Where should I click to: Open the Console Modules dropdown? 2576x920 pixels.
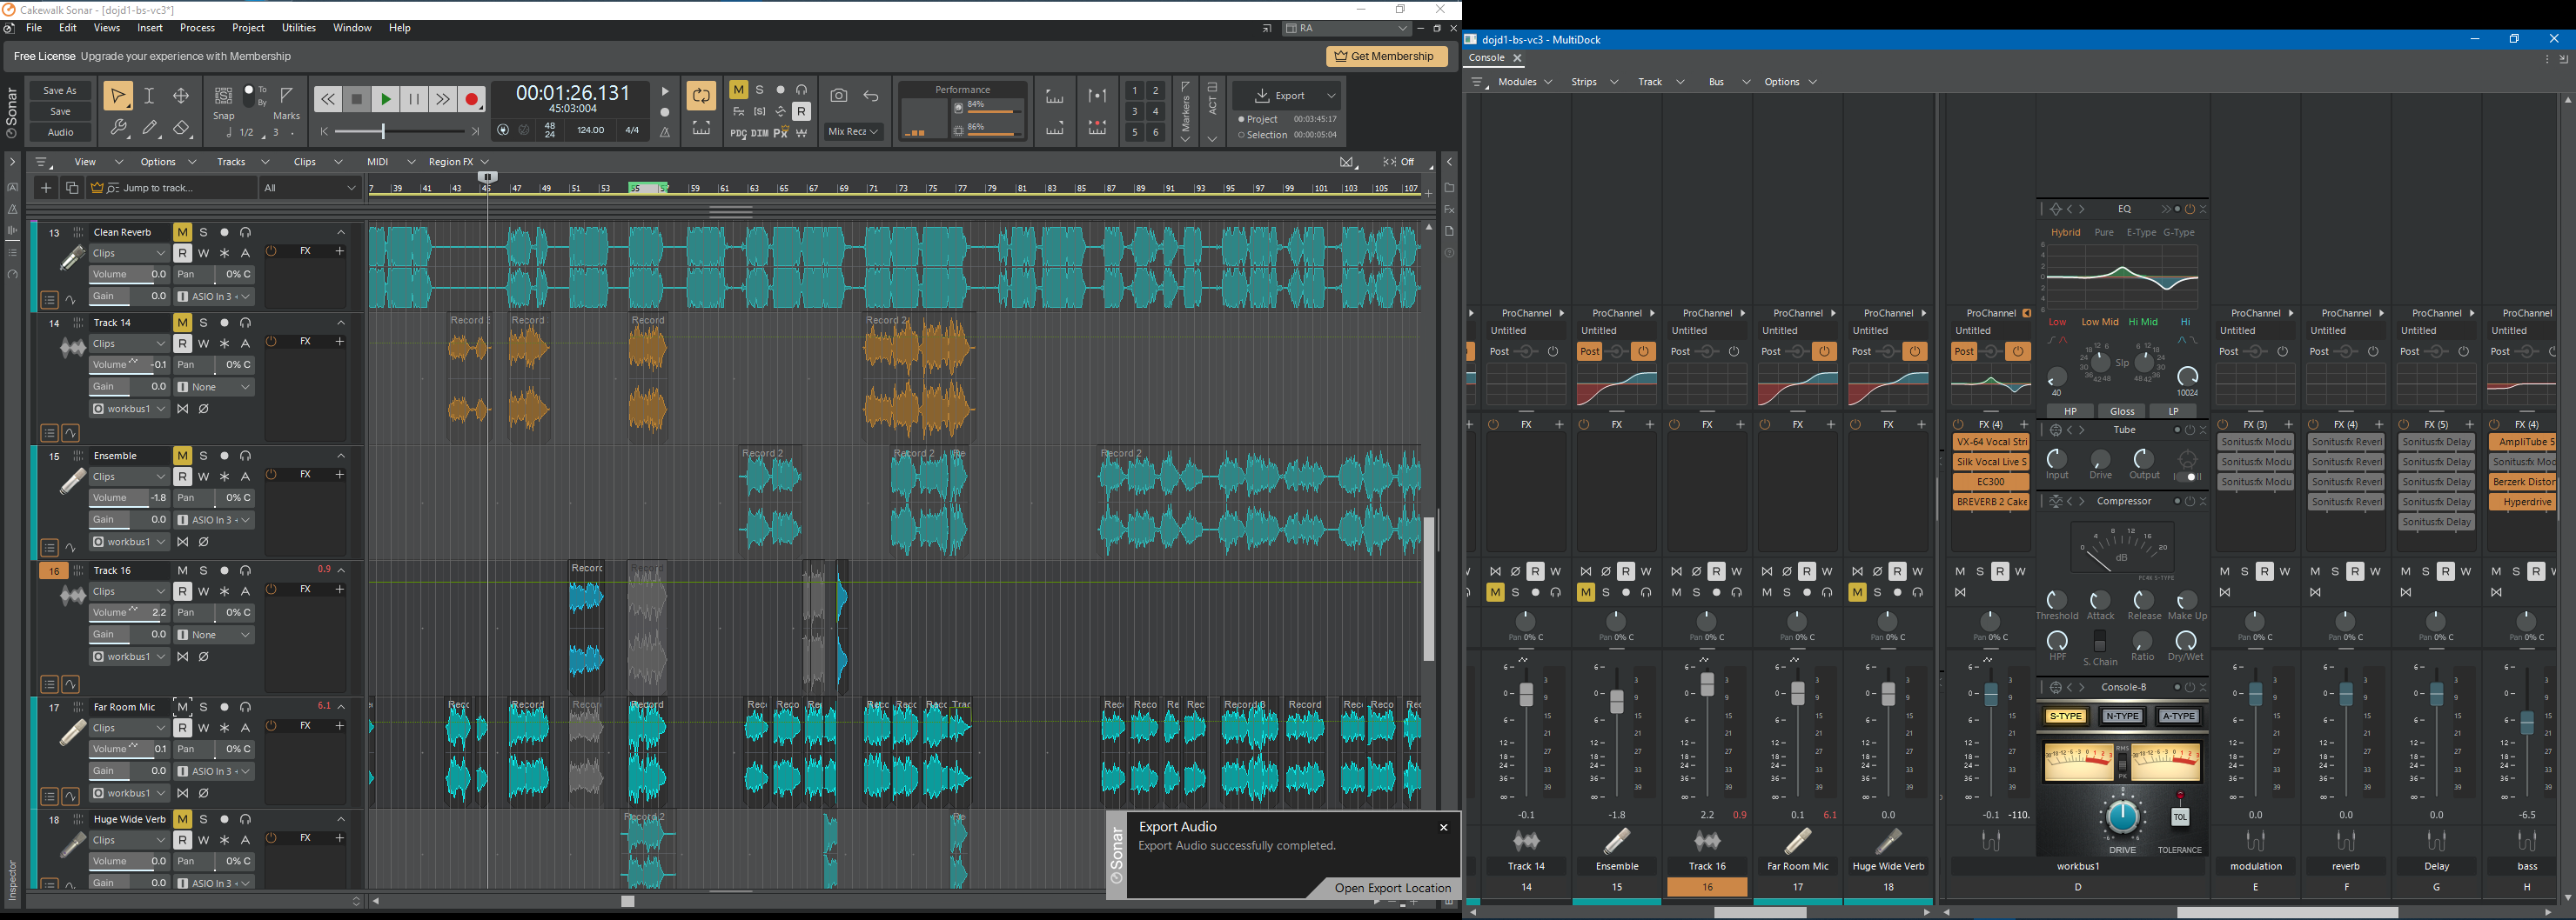click(1525, 82)
